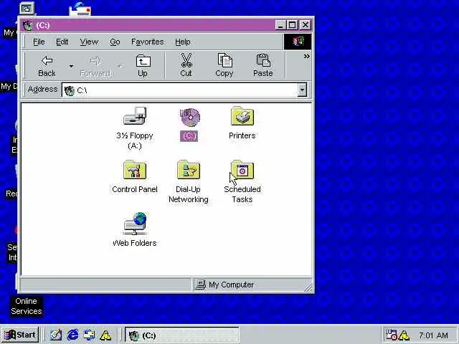Image resolution: width=459 pixels, height=344 pixels.
Task: Click the Paste clipboard icon
Action: click(x=263, y=60)
